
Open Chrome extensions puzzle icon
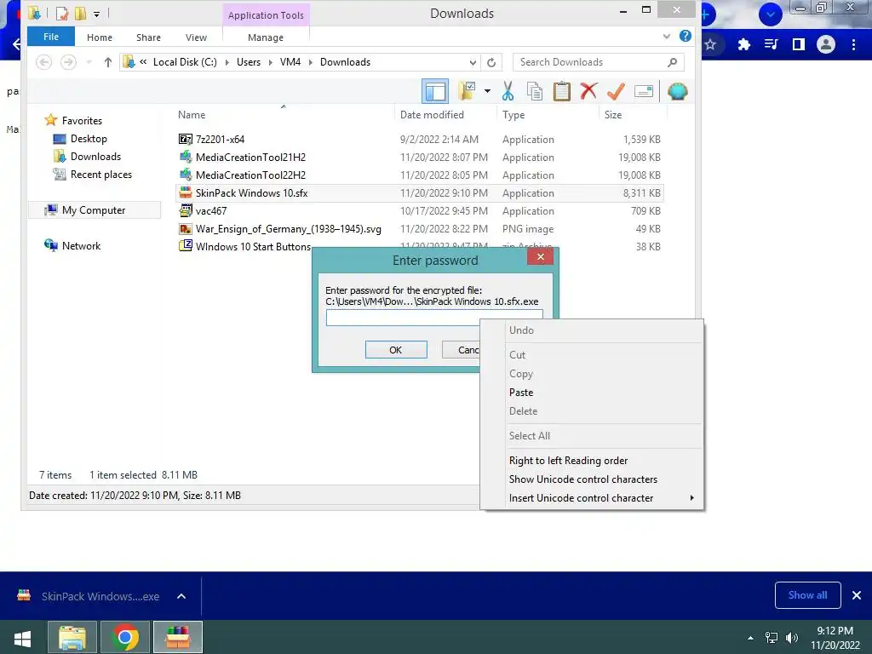pyautogui.click(x=743, y=44)
